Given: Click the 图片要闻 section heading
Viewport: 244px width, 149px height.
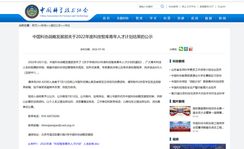Looking at the screenshot, I should (178, 102).
